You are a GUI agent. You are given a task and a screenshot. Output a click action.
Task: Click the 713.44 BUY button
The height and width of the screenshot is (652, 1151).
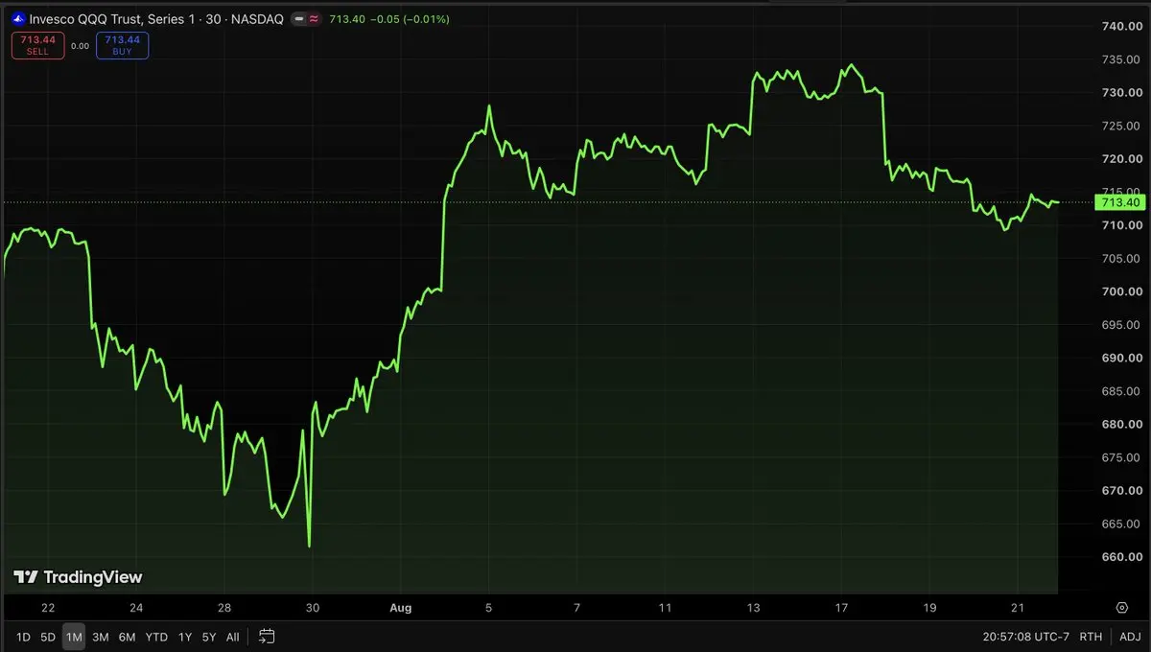pyautogui.click(x=122, y=45)
